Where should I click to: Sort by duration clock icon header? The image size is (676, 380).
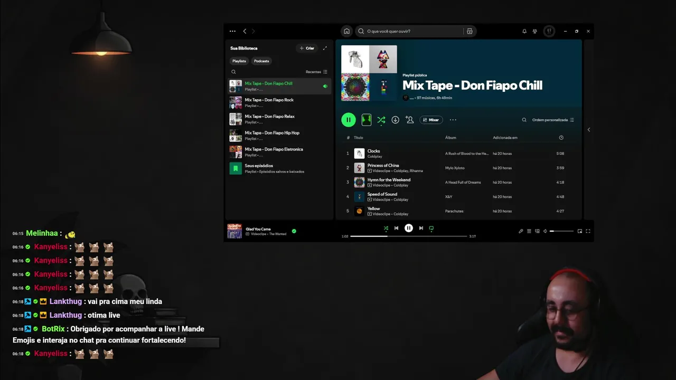pos(561,138)
